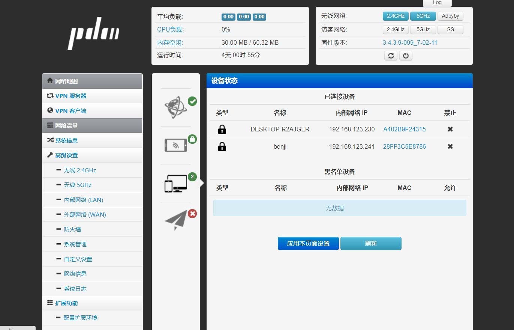Open 系统信息 in the sidebar
The width and height of the screenshot is (514, 330).
coord(92,140)
